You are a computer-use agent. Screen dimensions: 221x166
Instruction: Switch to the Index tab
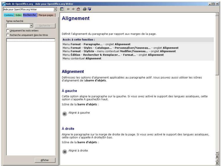19,15
